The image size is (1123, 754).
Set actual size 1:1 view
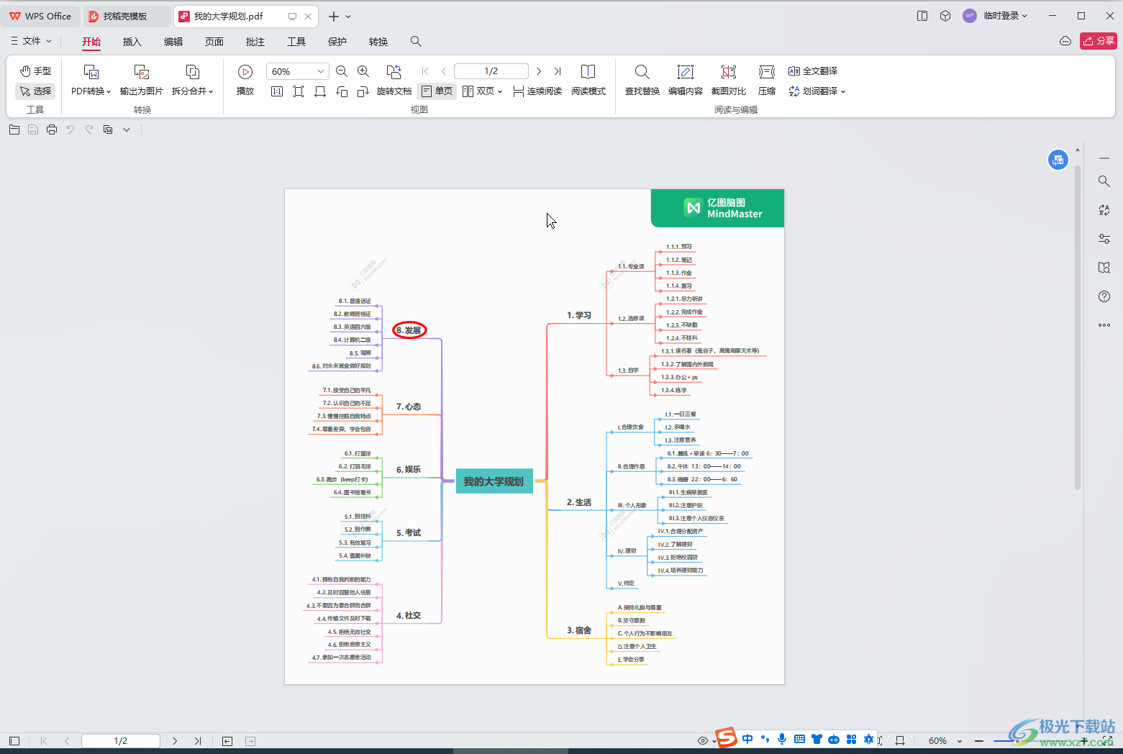(x=277, y=91)
